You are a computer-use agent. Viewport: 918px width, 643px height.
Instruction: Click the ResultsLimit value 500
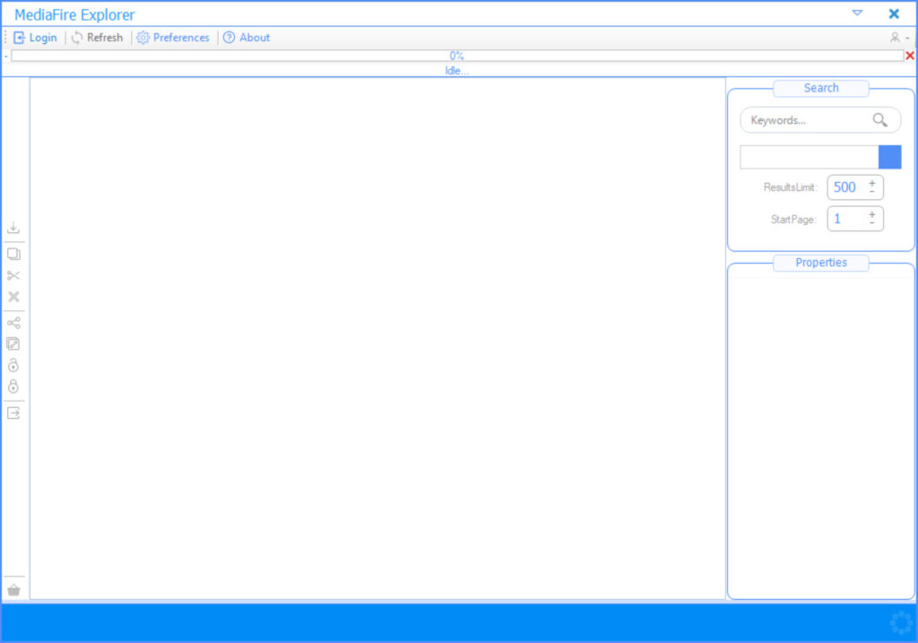pos(844,187)
